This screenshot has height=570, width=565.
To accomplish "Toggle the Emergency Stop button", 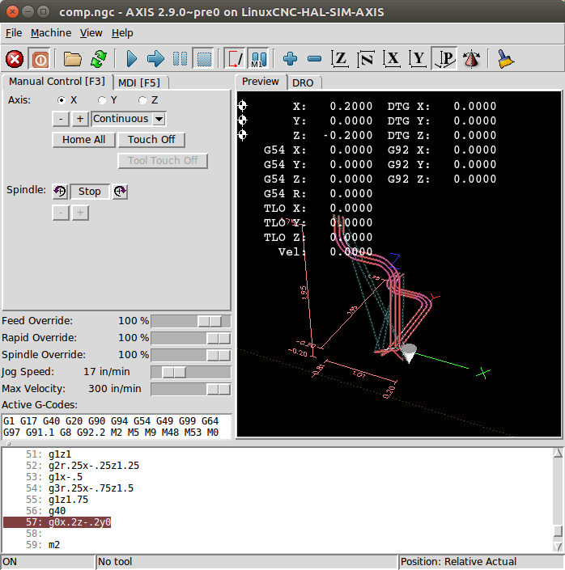I will pyautogui.click(x=15, y=59).
